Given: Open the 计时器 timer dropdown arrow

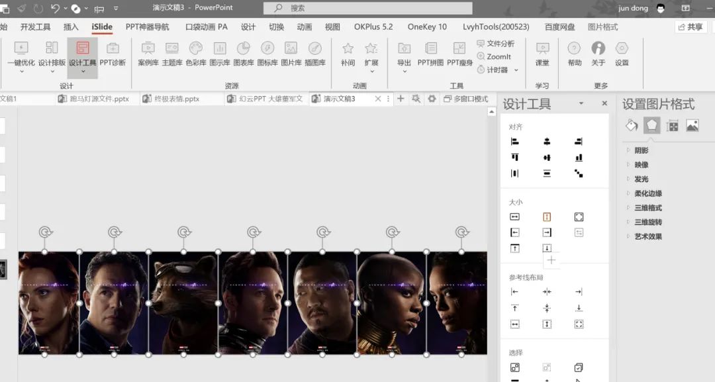Looking at the screenshot, I should pos(516,70).
